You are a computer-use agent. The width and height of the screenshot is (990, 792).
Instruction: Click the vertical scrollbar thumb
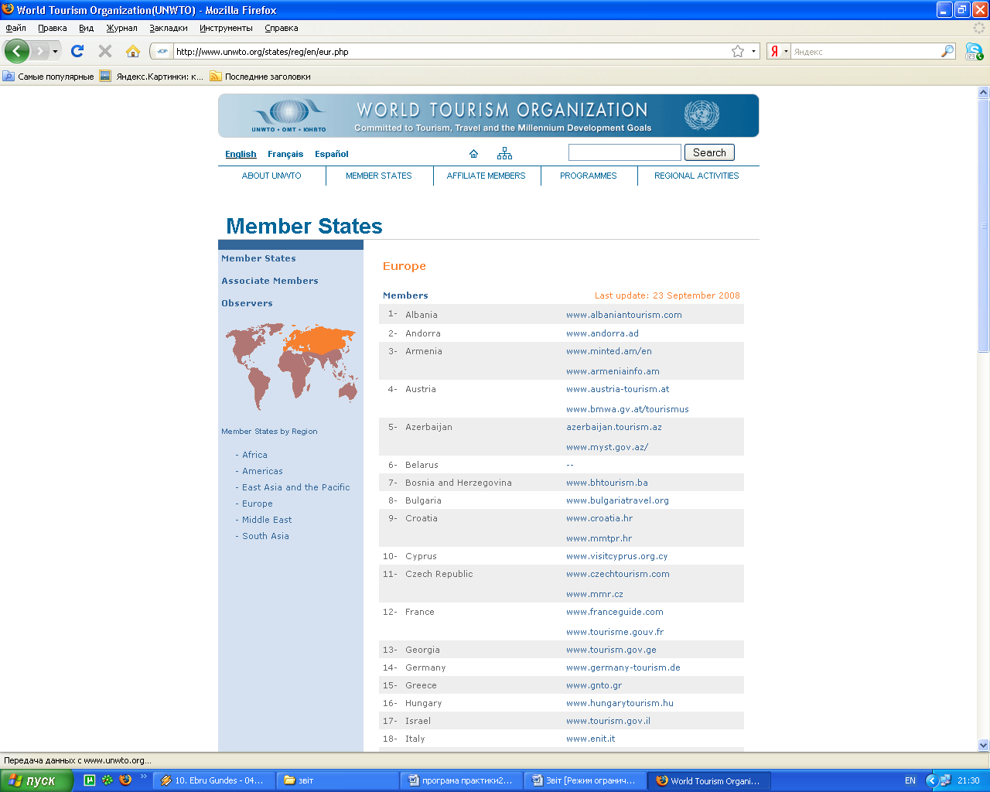tap(983, 225)
